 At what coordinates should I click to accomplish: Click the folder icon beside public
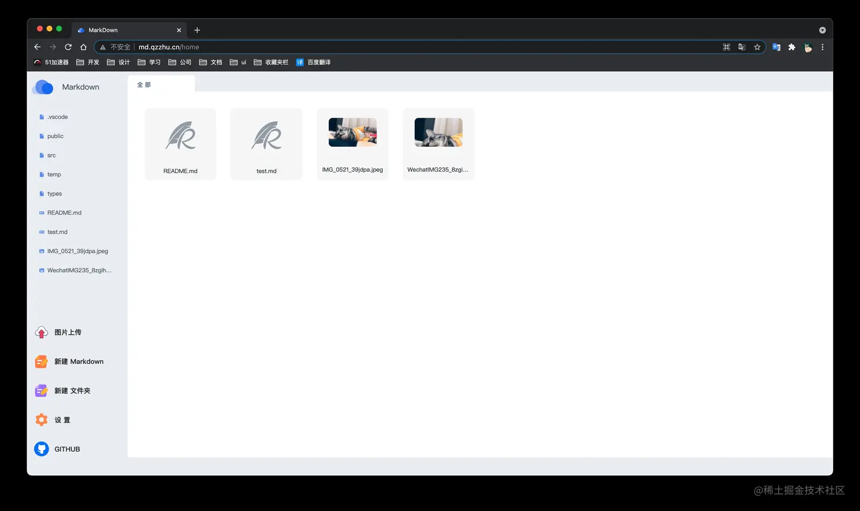pyautogui.click(x=42, y=136)
